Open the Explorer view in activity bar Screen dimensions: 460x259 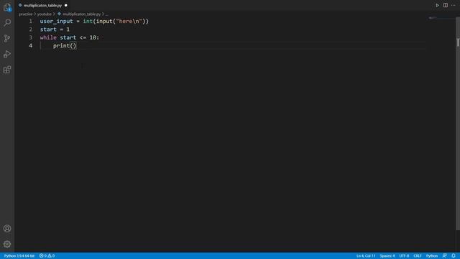(7, 7)
